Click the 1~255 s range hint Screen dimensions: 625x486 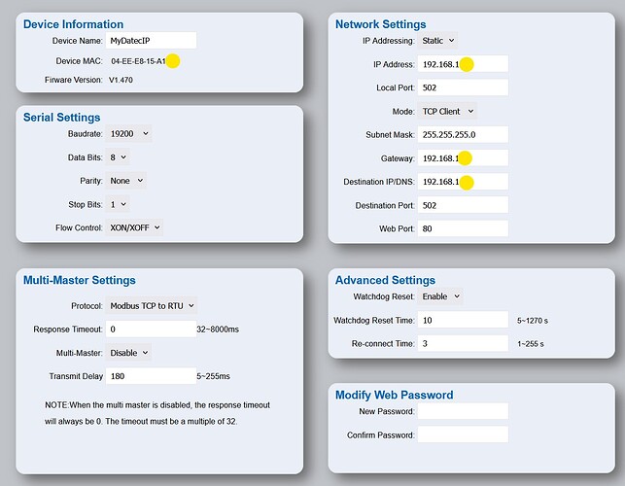pyautogui.click(x=531, y=344)
